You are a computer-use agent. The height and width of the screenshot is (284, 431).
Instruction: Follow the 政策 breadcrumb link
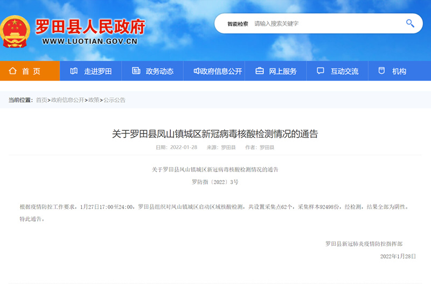click(94, 100)
